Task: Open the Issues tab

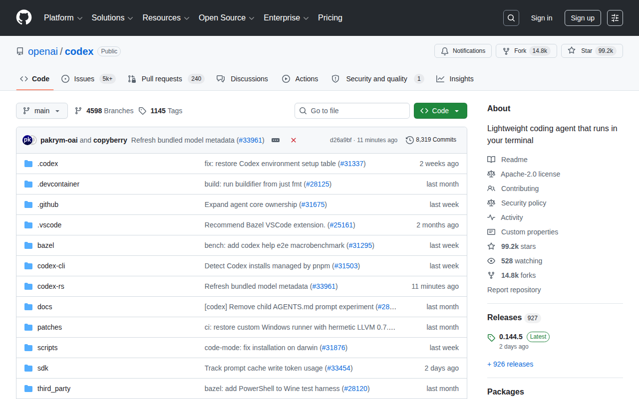Action: [x=88, y=79]
